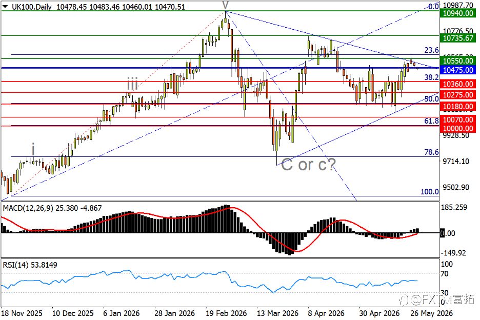Click the 100.0 Fibonacci level label

pos(430,192)
